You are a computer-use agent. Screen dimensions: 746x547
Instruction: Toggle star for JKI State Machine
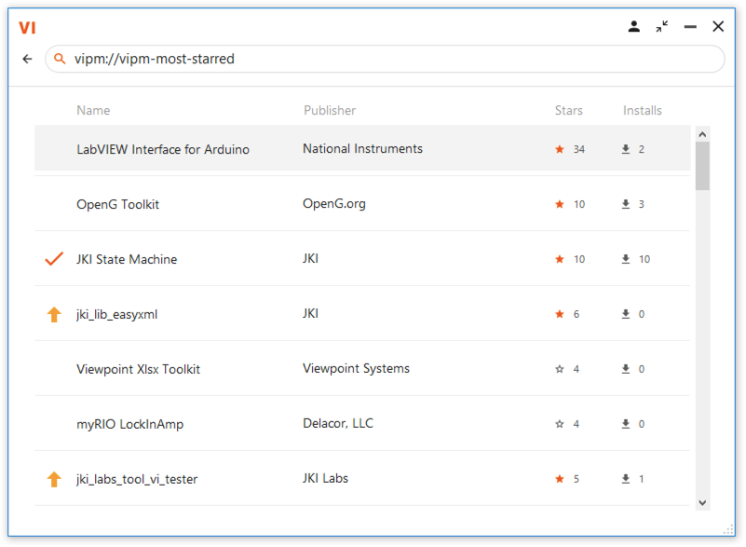tap(560, 259)
